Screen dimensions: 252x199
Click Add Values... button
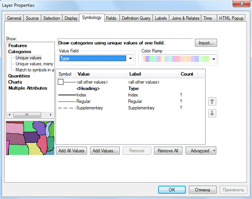tap(105, 151)
